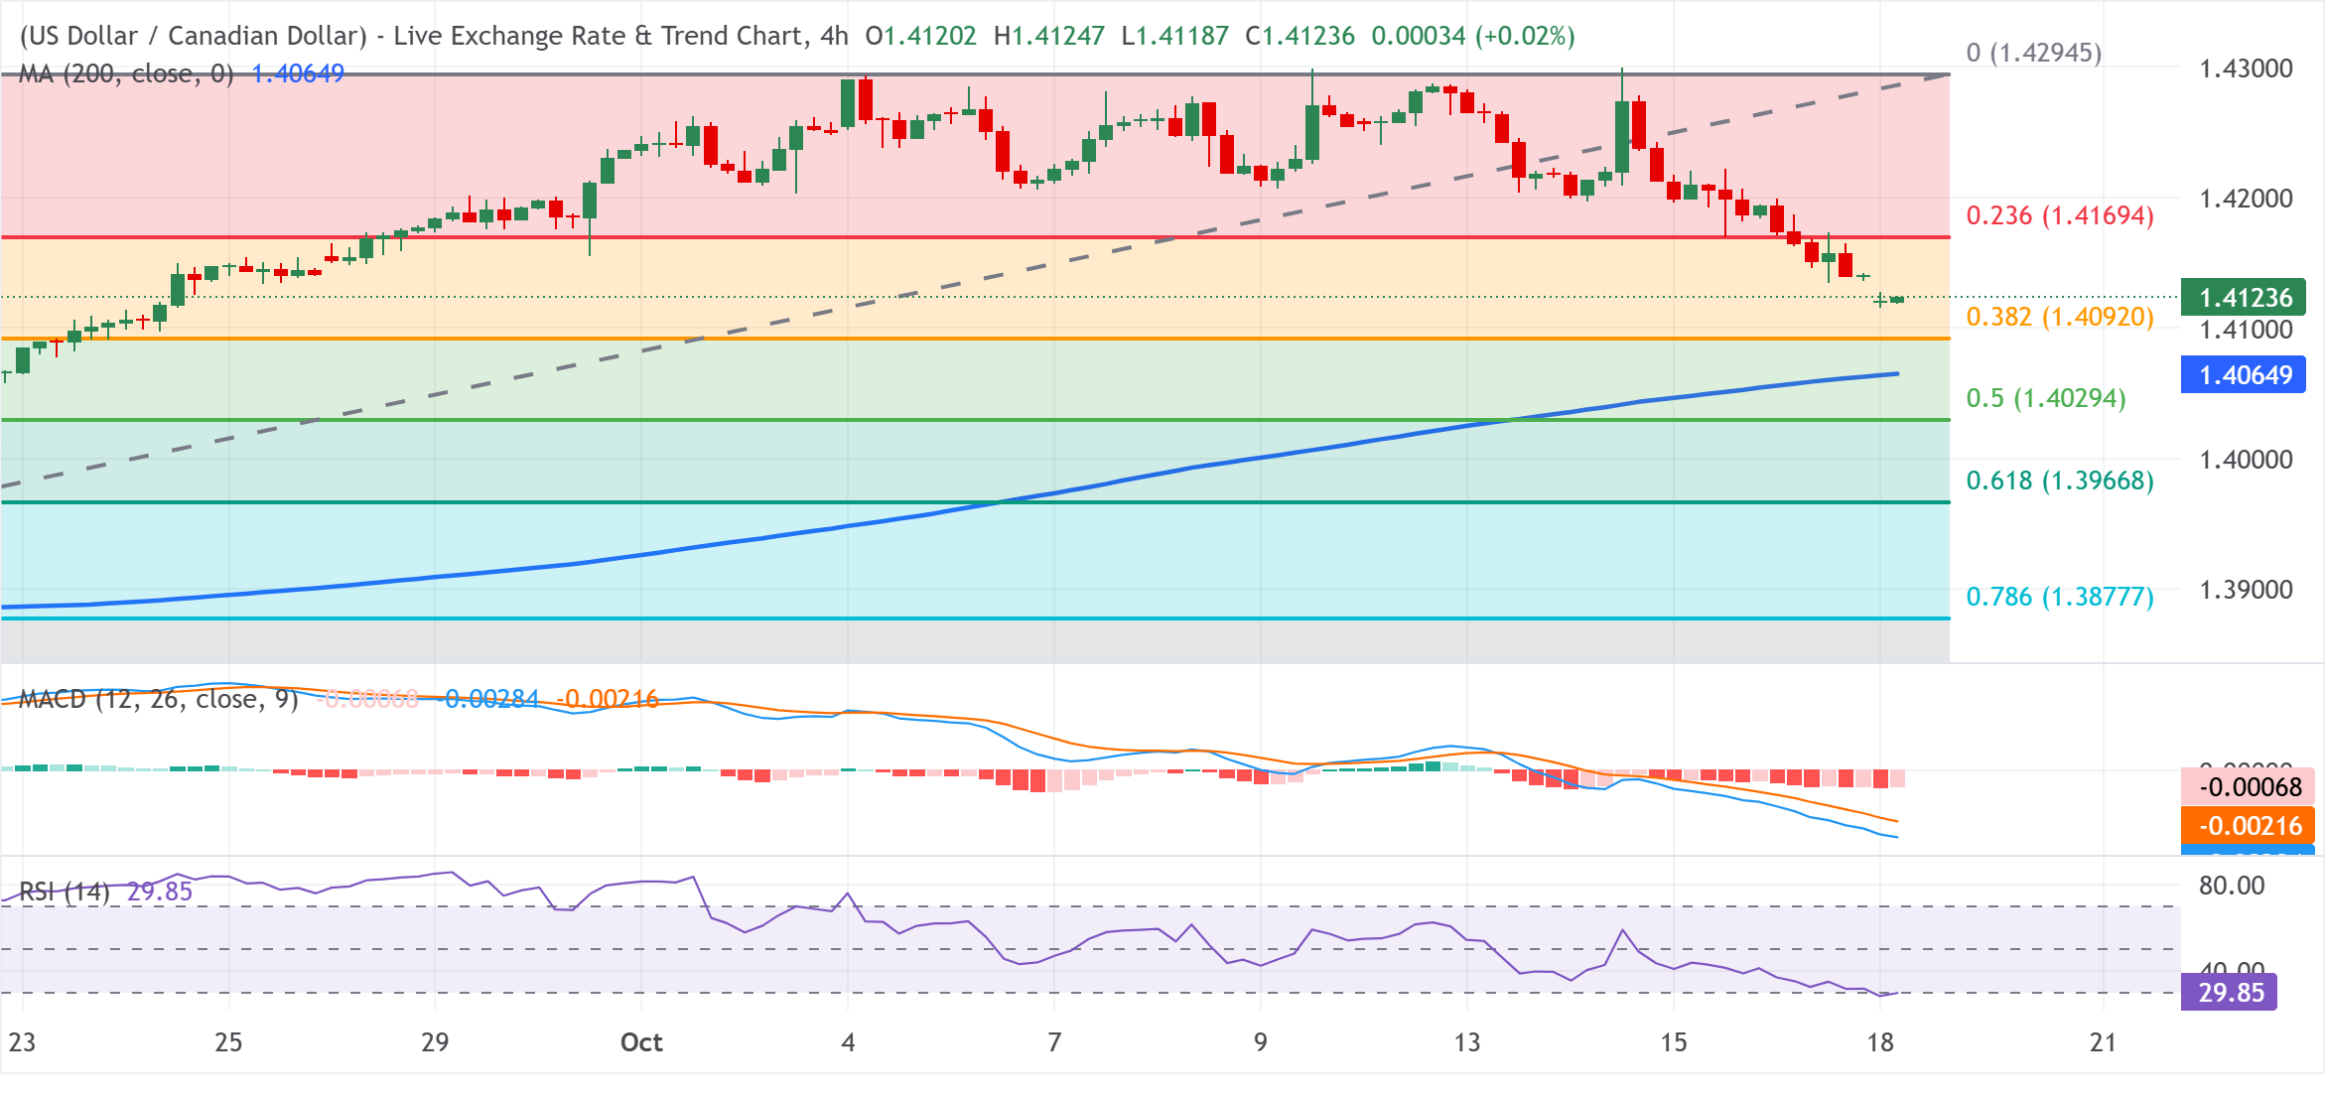Viewport: 2325px width, 1100px height.
Task: Select the 0.5 (1.40294) Fibonacci label
Action: click(2046, 398)
